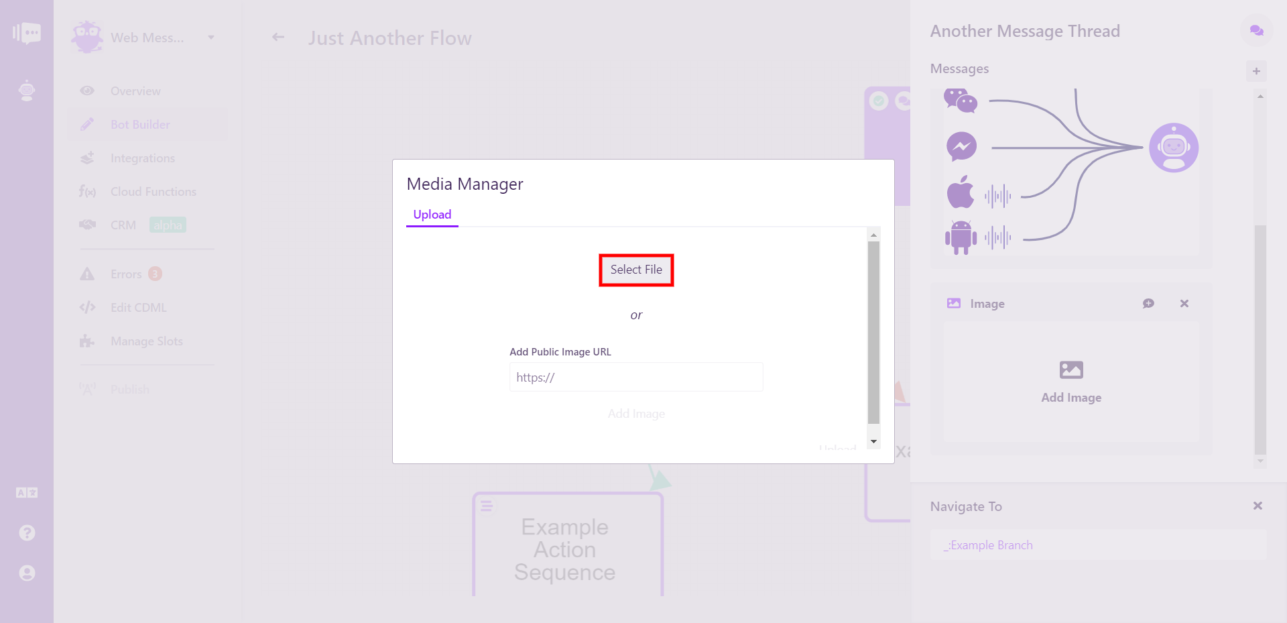Switch to the Upload tab
Image resolution: width=1287 pixels, height=623 pixels.
tap(432, 215)
